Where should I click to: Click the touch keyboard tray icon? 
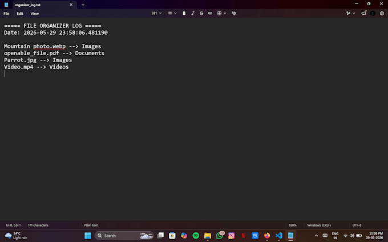point(325,236)
